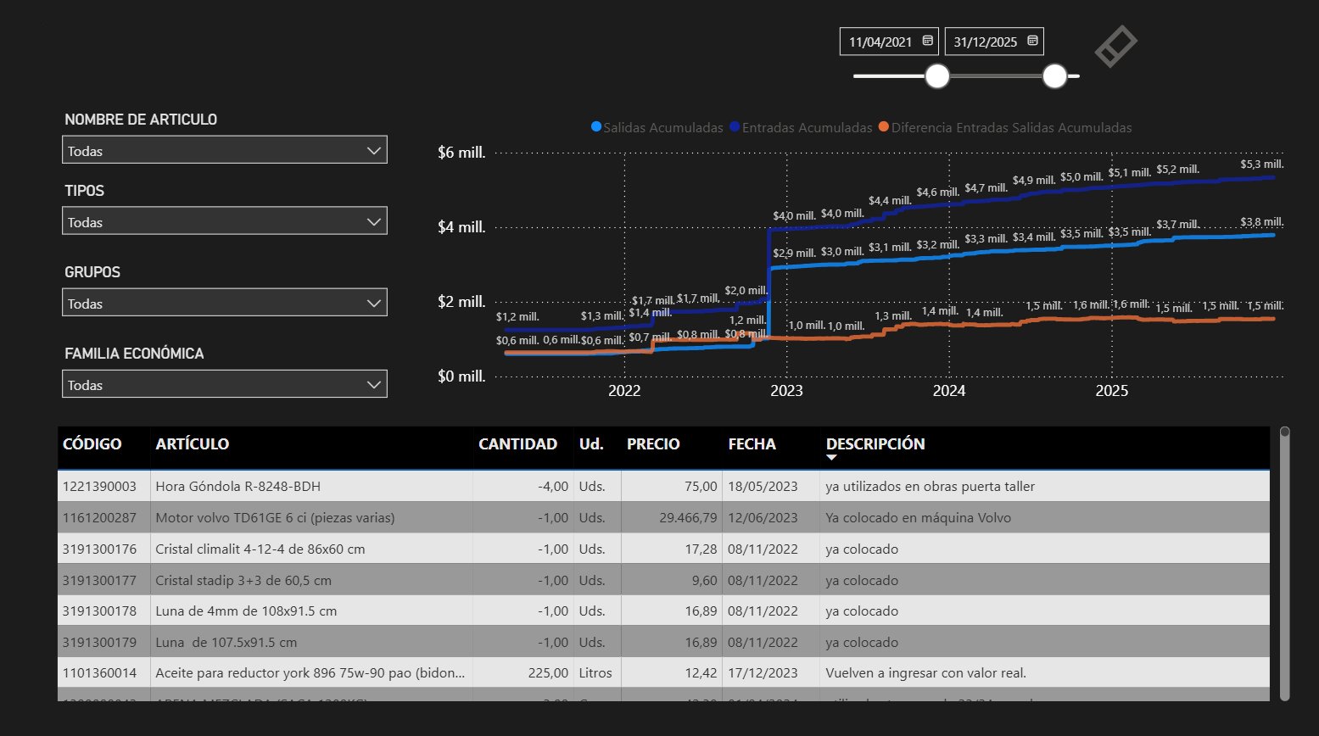Viewport: 1319px width, 736px height.
Task: Expand the NOMBRE DE ARTICULO dropdown
Action: click(373, 151)
